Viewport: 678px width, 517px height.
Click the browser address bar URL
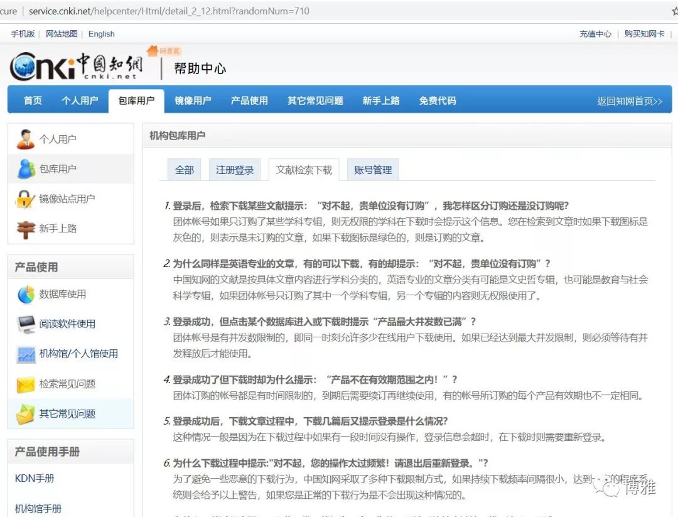point(169,11)
